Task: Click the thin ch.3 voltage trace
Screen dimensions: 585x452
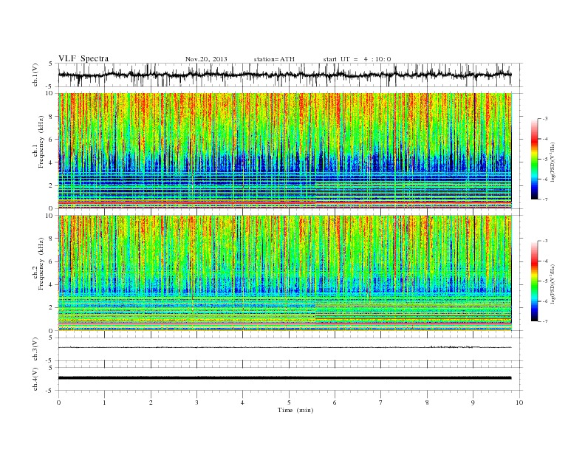Action: click(284, 347)
